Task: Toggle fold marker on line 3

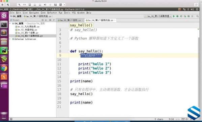Action: point(69,30)
